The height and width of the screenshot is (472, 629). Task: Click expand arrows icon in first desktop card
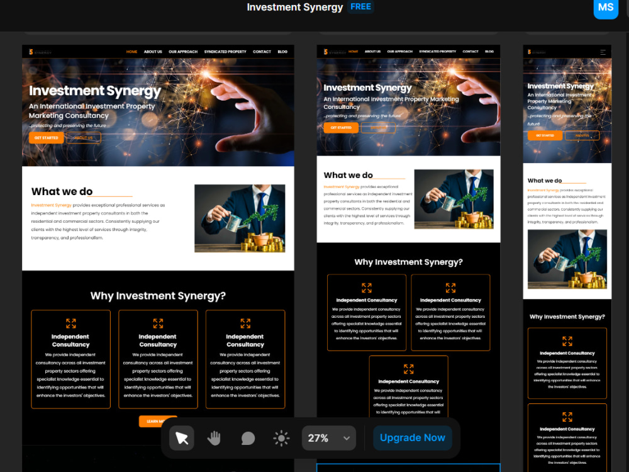(x=70, y=323)
